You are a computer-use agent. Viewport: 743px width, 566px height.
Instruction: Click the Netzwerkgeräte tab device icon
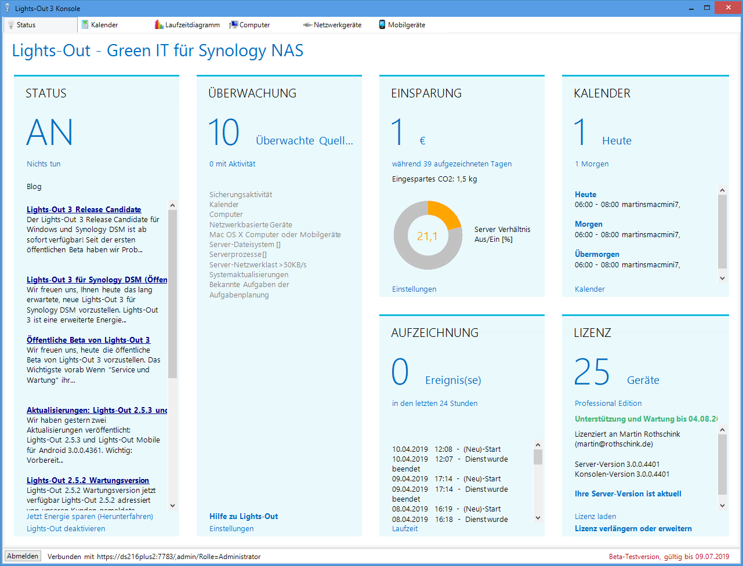[x=308, y=25]
